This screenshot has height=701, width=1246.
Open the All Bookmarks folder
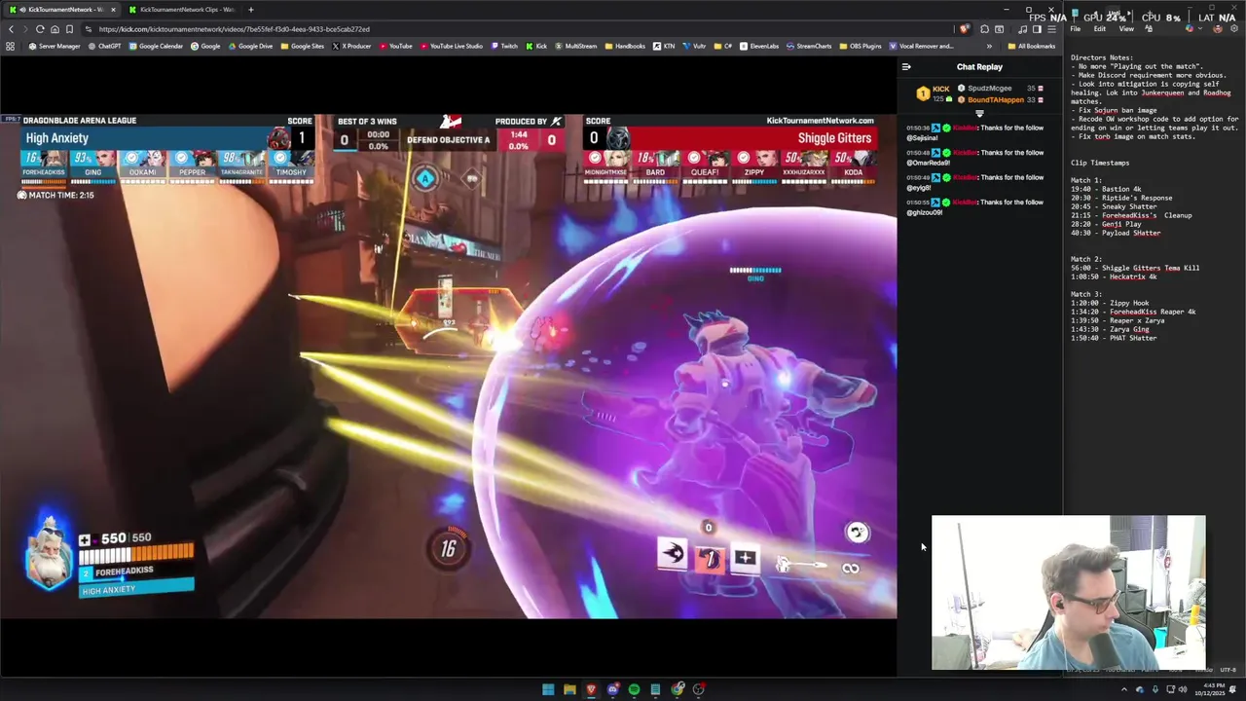pos(1031,46)
